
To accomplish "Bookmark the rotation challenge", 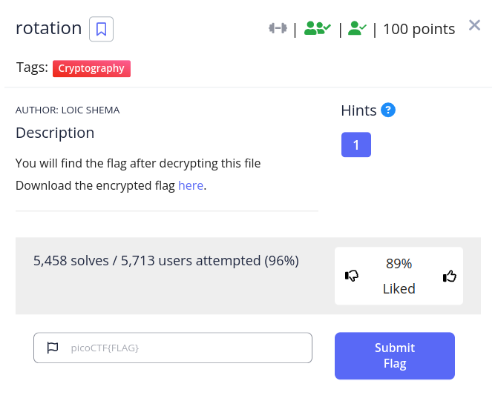I will point(101,29).
